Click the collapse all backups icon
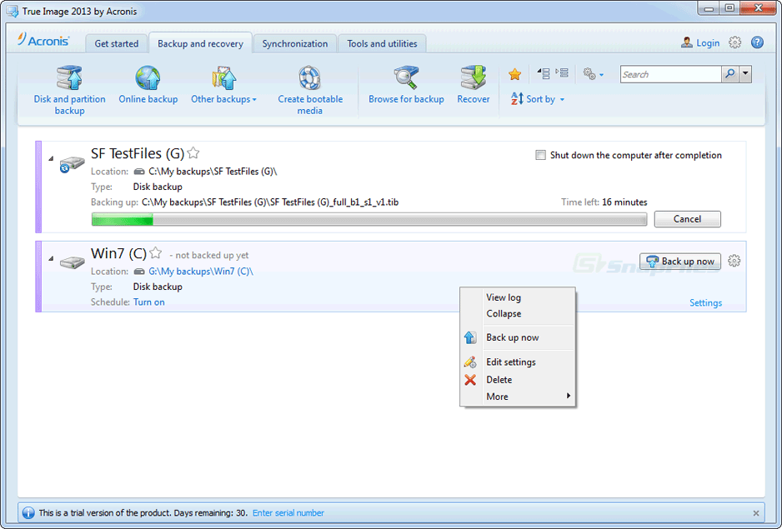This screenshot has height=529, width=782. 544,74
